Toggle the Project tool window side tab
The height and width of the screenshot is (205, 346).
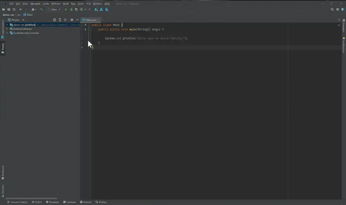tap(3, 48)
